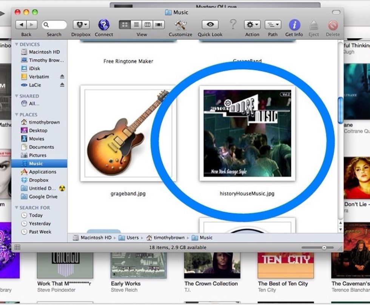Open the Dropbox toolbar menu
Viewport: 370px width, 305px height.
pyautogui.click(x=80, y=25)
